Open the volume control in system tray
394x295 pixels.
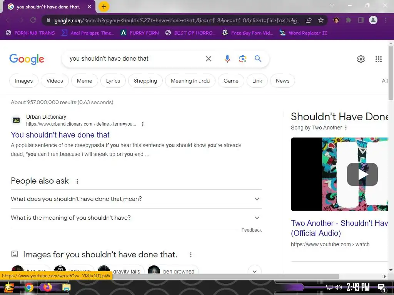[x=338, y=287]
